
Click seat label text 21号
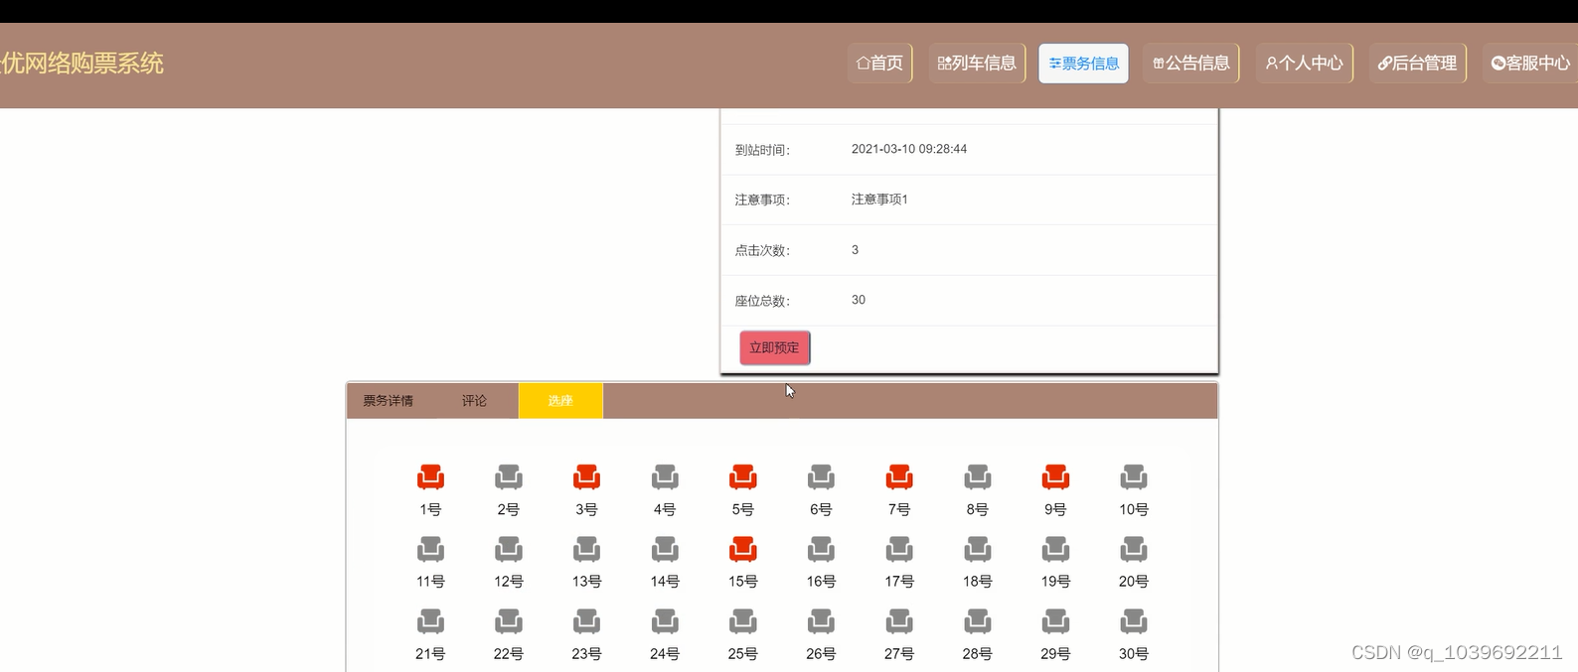[x=430, y=654]
